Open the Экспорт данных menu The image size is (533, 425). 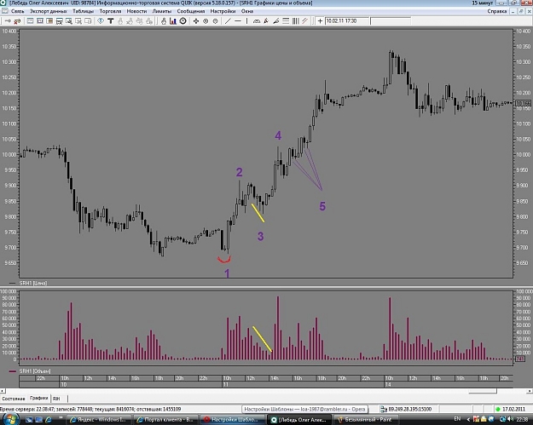(x=49, y=11)
